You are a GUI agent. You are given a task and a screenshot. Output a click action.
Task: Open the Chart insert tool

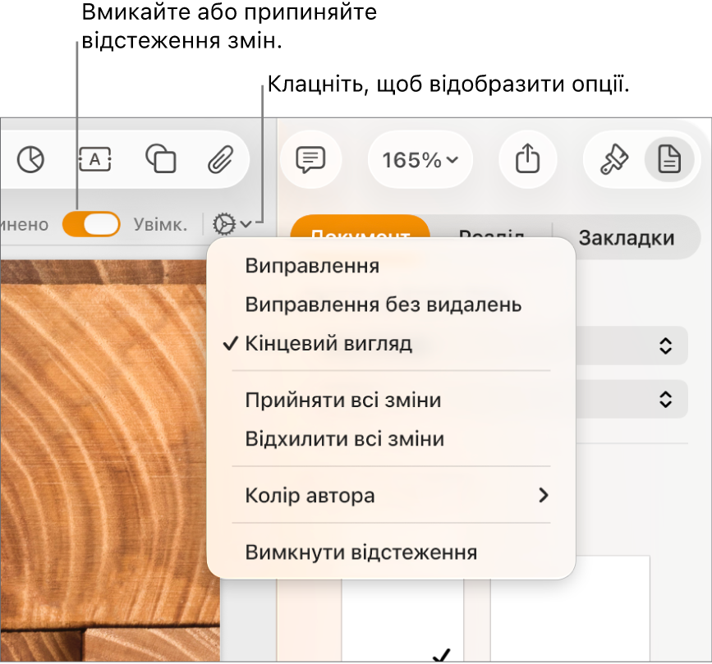click(x=30, y=160)
